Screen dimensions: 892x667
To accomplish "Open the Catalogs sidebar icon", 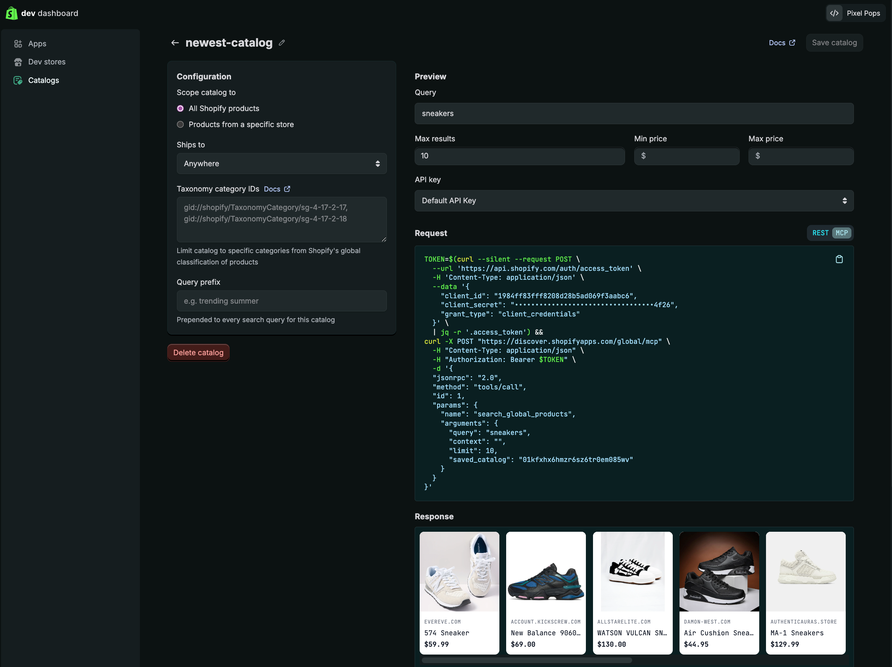I will click(x=18, y=80).
